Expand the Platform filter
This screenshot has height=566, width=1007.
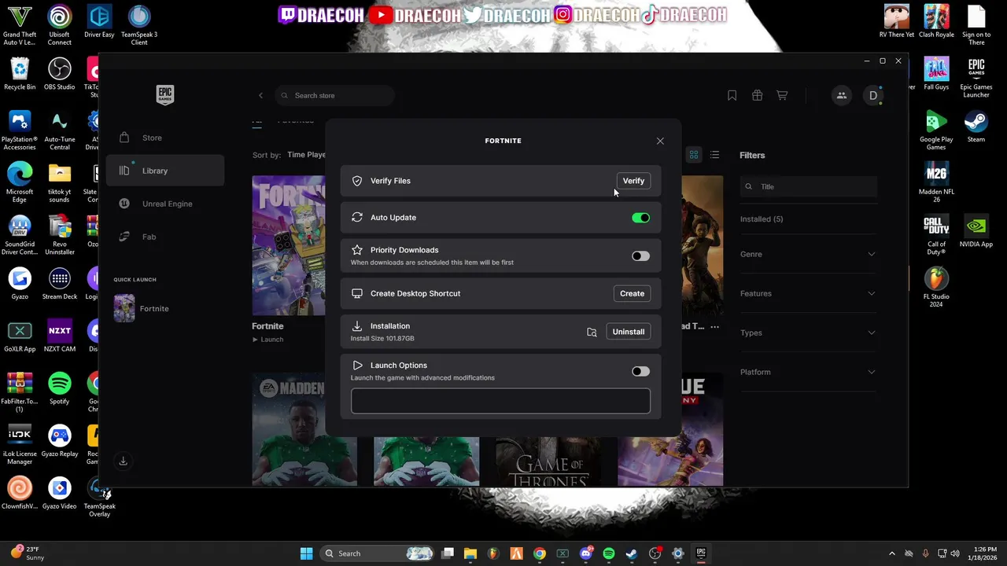(x=808, y=372)
